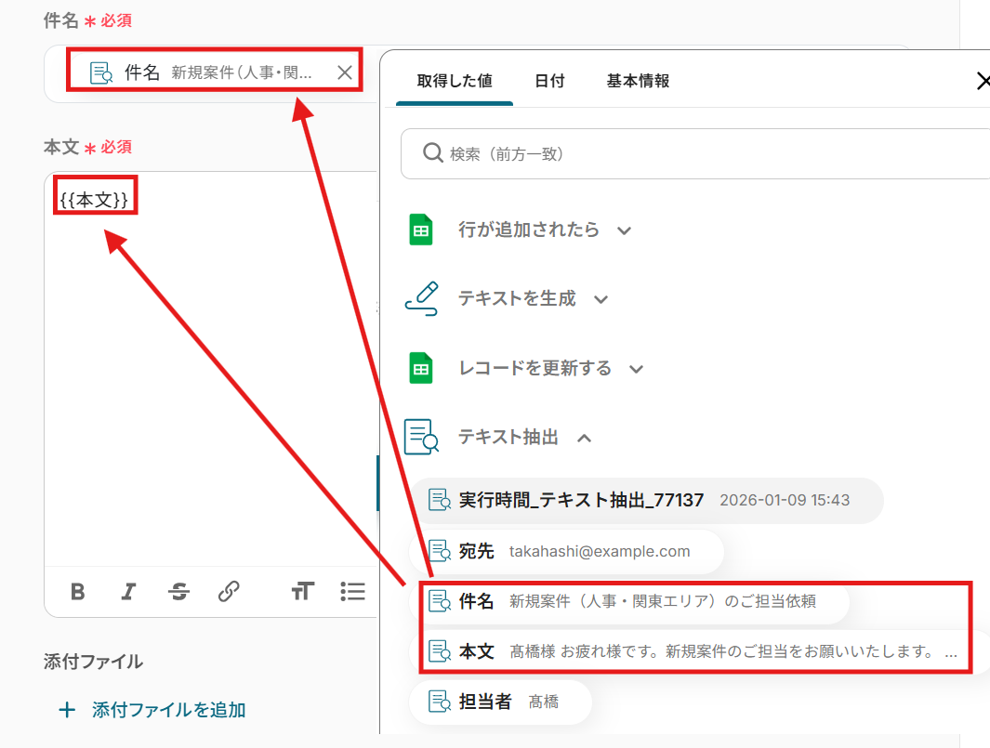This screenshot has width=990, height=748.
Task: Toggle italic formatting in body editor
Action: (x=128, y=592)
